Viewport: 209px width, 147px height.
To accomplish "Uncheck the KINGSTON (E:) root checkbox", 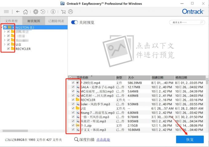I will (5, 27).
